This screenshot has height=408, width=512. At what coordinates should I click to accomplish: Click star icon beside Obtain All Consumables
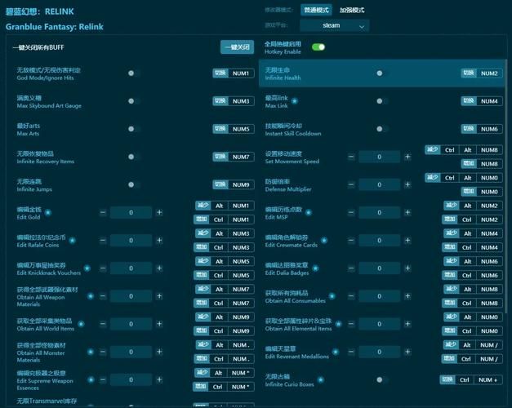332,296
